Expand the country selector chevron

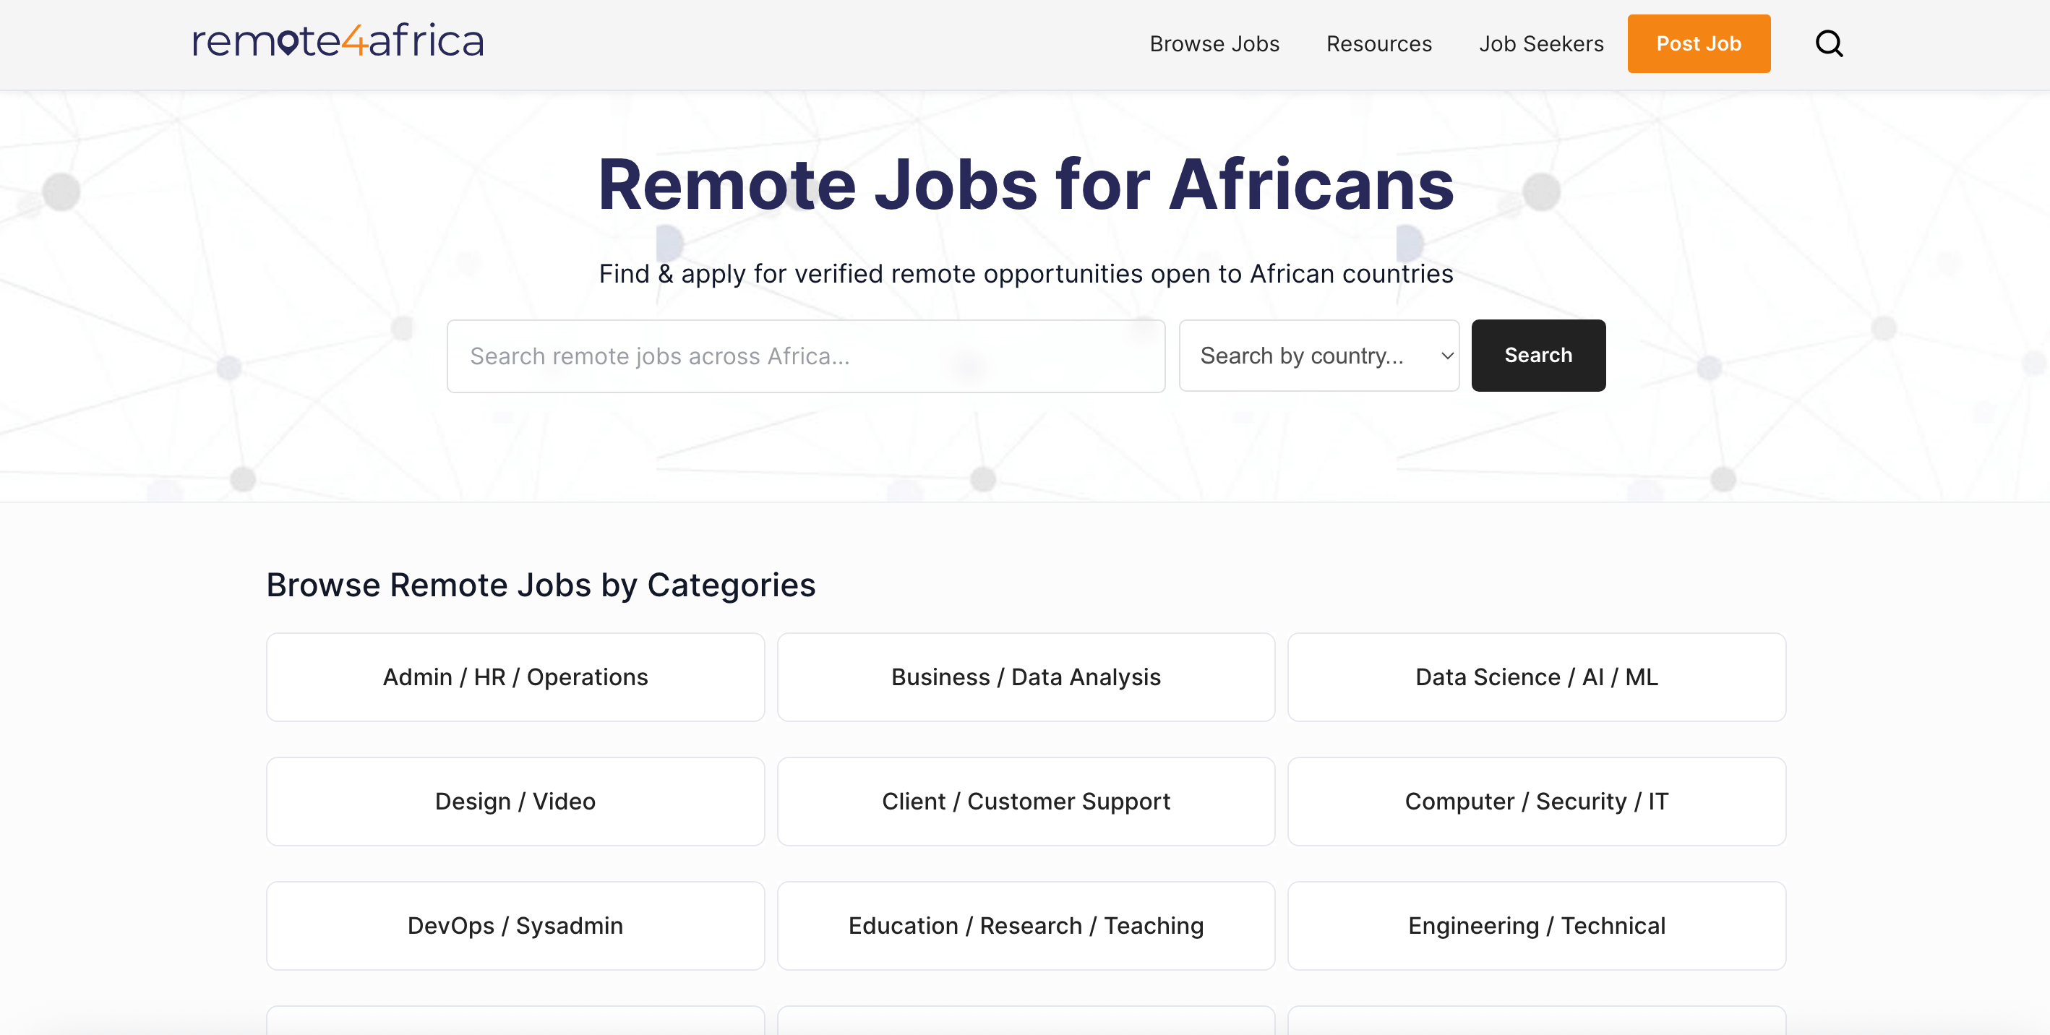pyautogui.click(x=1444, y=356)
